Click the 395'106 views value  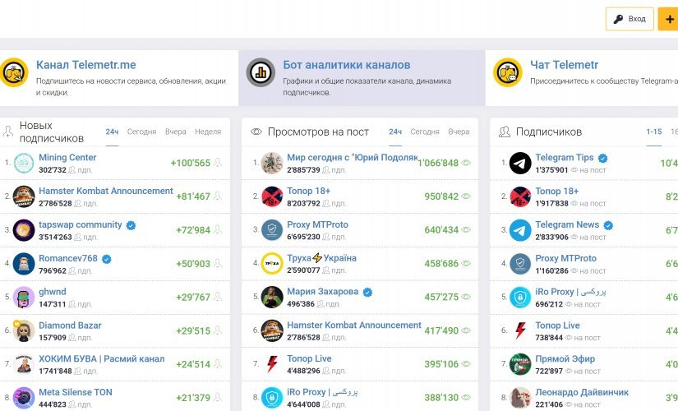[x=441, y=364]
